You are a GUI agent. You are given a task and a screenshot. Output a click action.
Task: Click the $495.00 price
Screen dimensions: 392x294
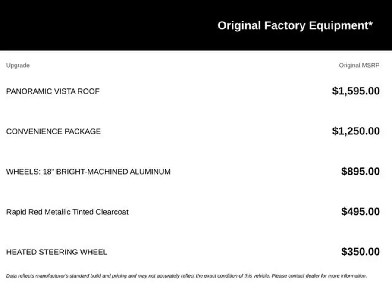pyautogui.click(x=361, y=212)
